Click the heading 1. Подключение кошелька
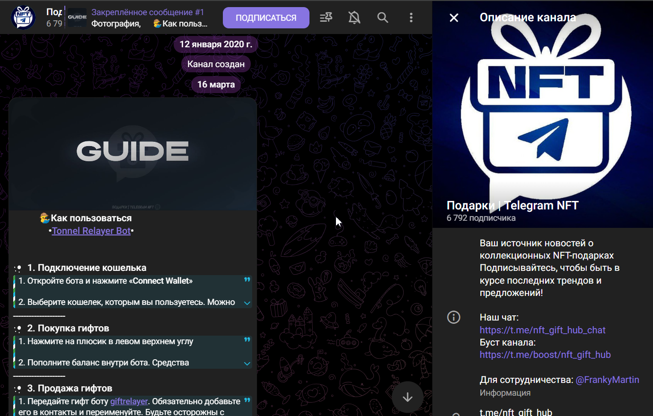The image size is (653, 416). click(x=87, y=268)
